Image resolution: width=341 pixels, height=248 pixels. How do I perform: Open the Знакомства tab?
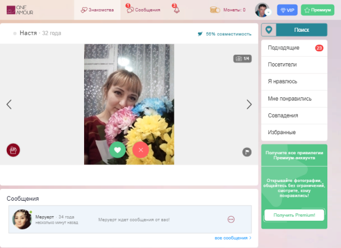pyautogui.click(x=97, y=10)
